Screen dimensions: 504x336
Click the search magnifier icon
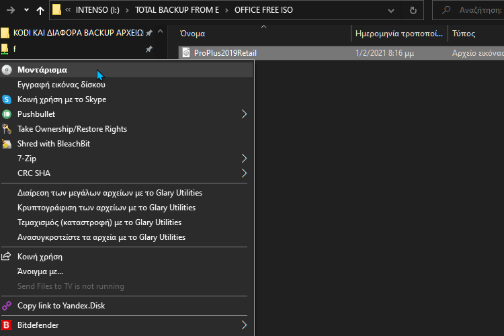(446, 10)
